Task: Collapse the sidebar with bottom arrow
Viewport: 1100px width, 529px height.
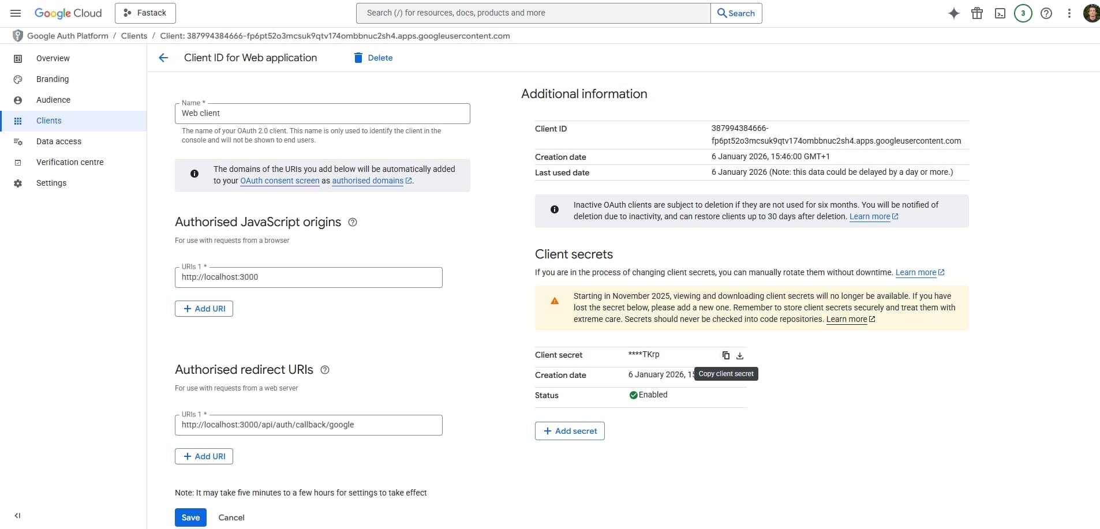Action: coord(17,516)
